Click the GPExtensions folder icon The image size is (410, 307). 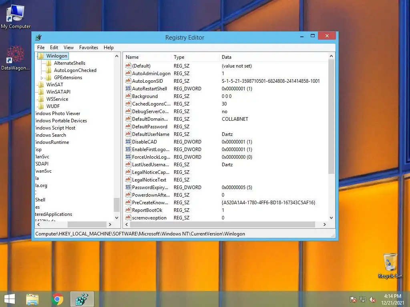point(48,78)
